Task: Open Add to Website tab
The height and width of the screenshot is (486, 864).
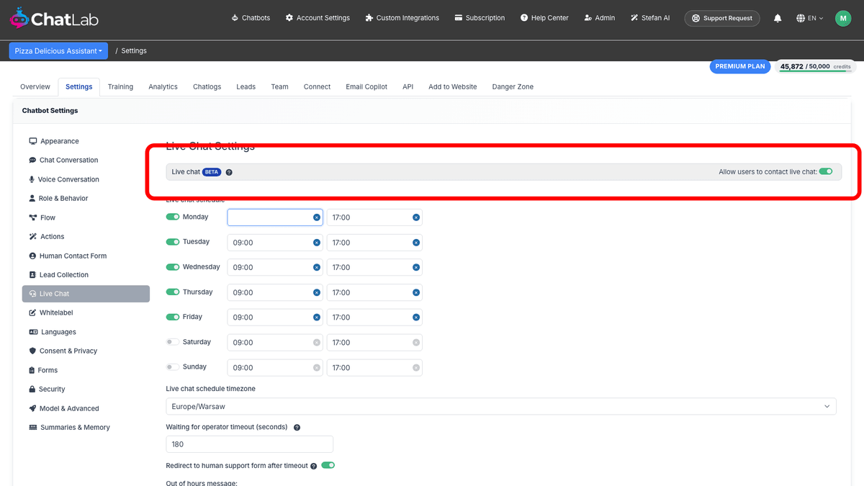Action: click(453, 86)
